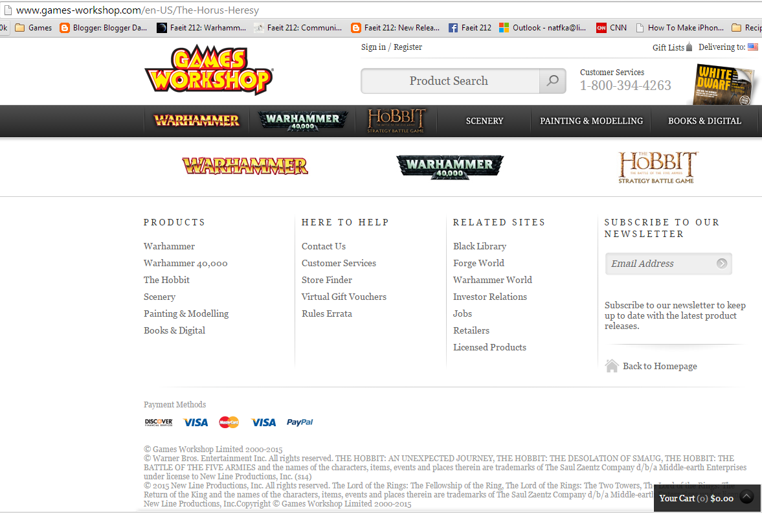Open Warhammer 40,000 under Products
This screenshot has width=762, height=513.
coord(186,263)
